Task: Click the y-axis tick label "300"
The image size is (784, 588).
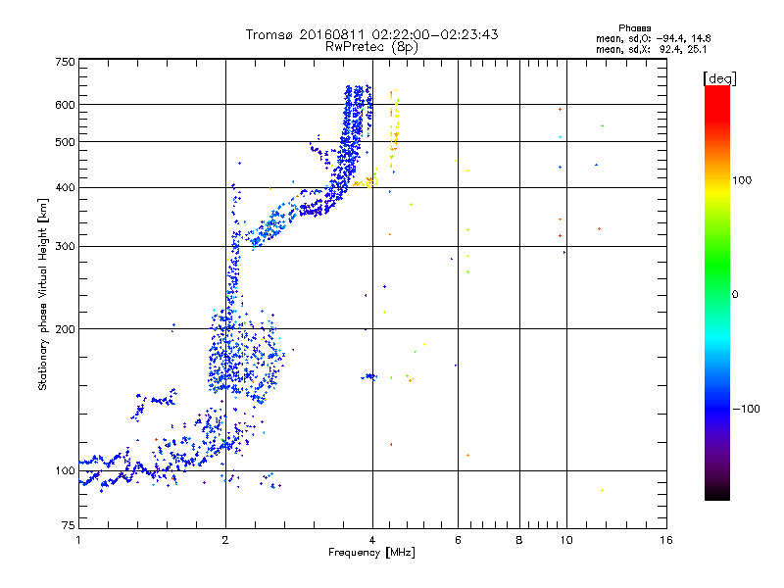Action: (65, 246)
